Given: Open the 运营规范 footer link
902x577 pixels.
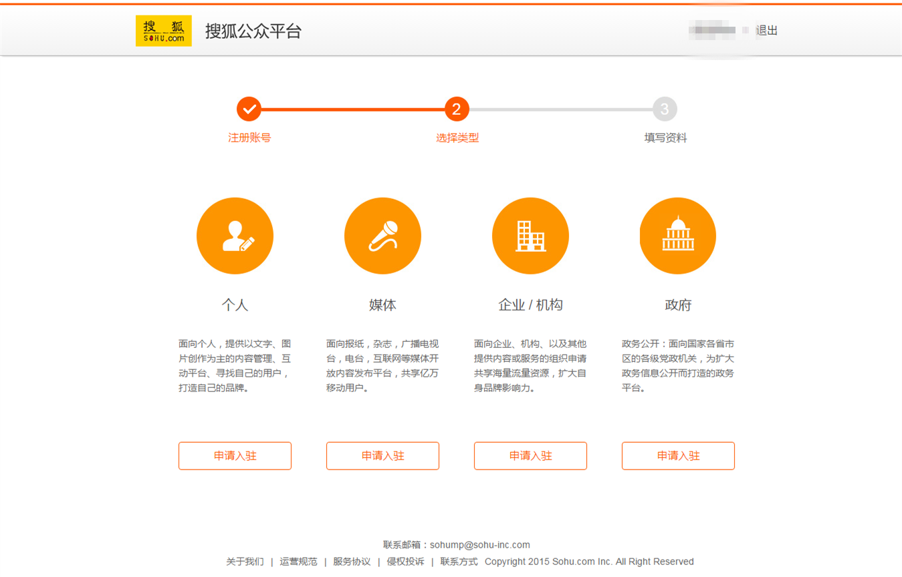Looking at the screenshot, I should click(x=298, y=562).
